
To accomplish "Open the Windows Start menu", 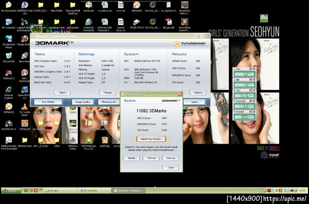I will pyautogui.click(x=11, y=191).
